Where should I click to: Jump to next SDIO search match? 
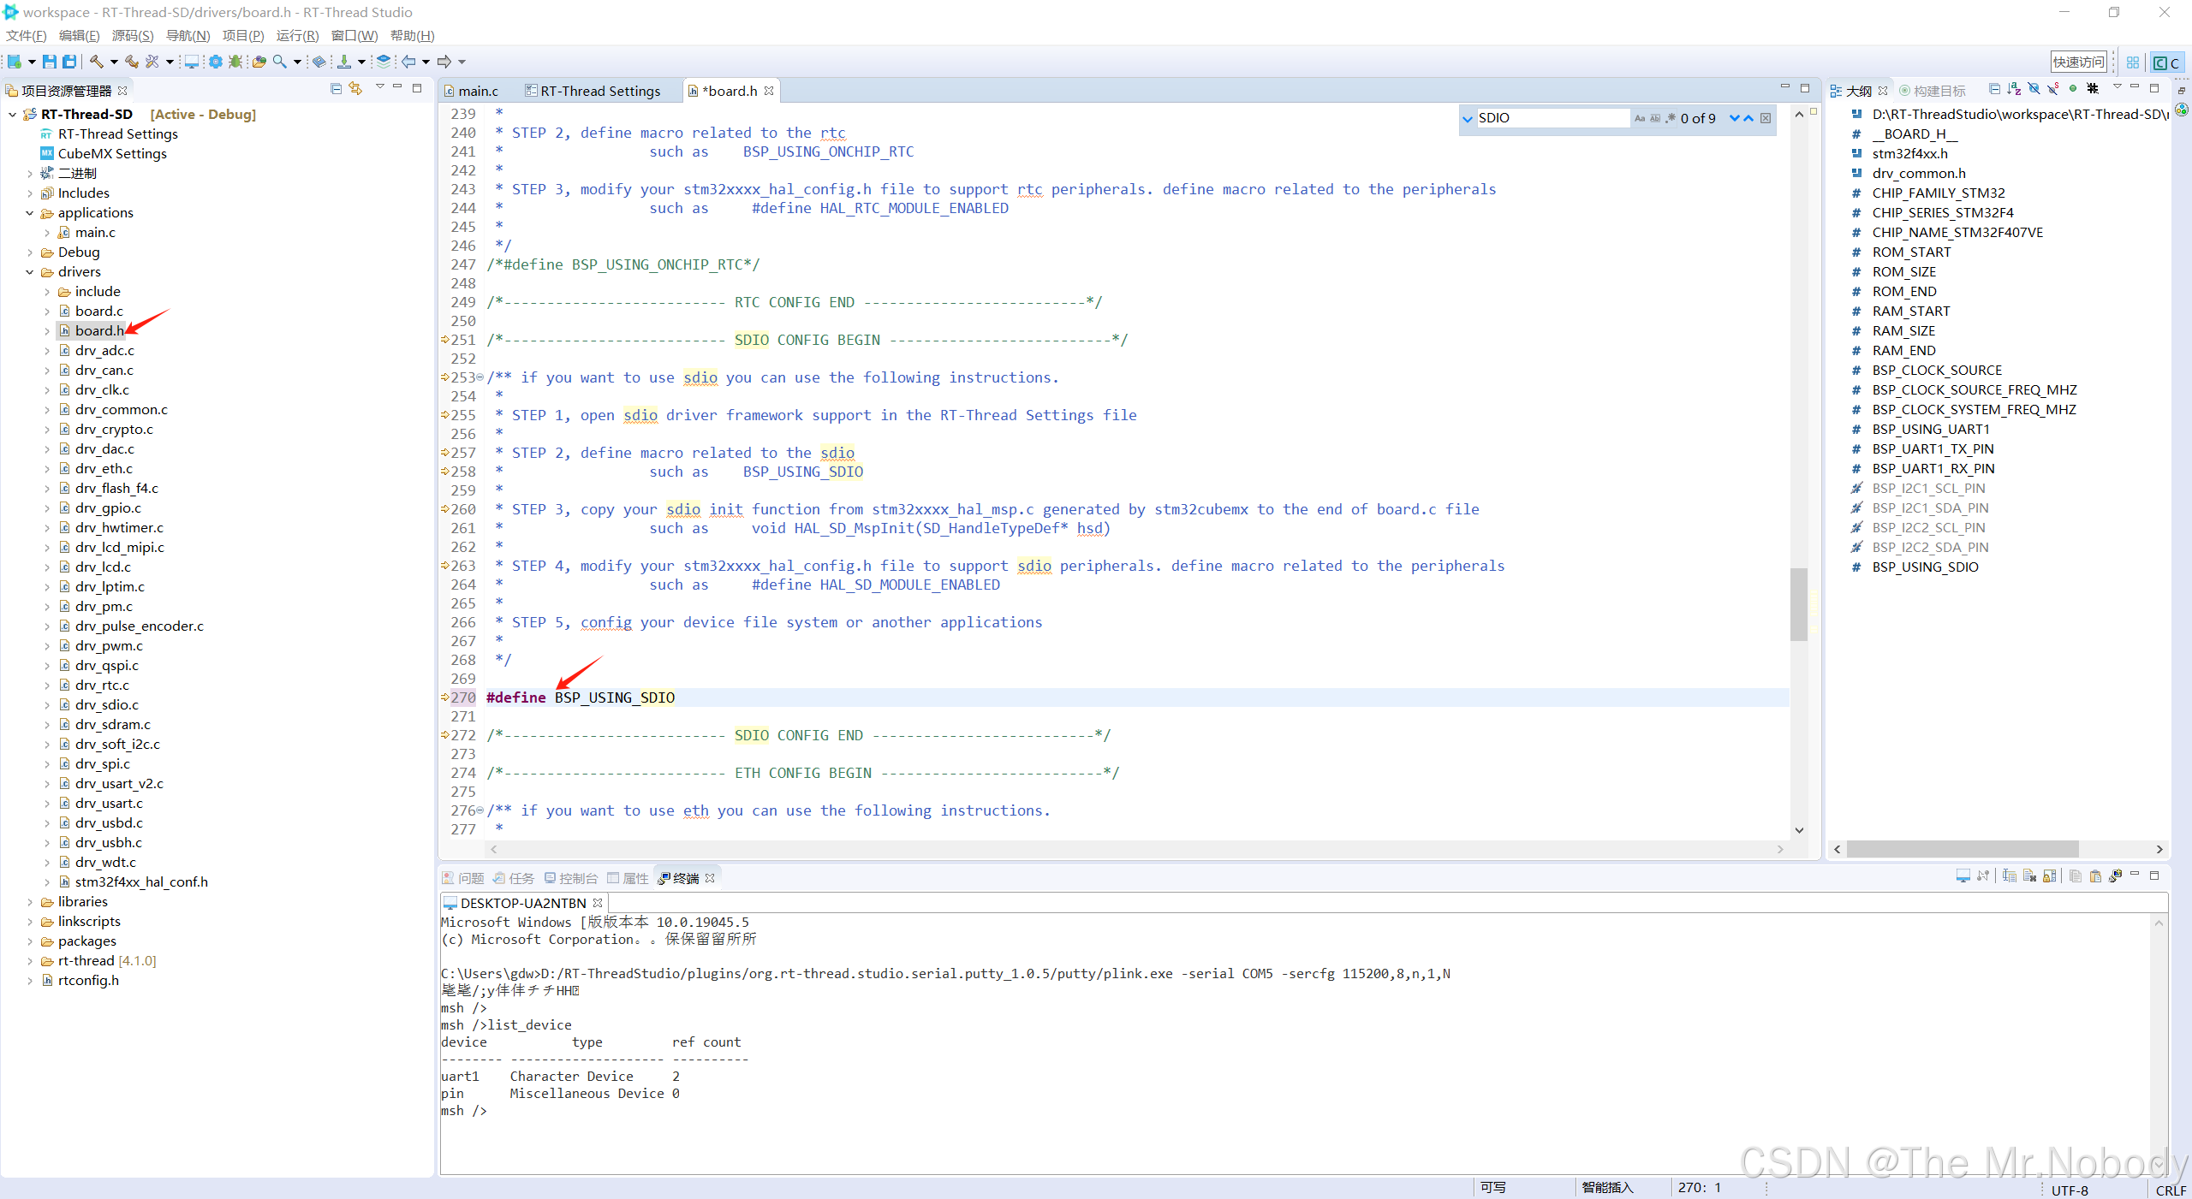pyautogui.click(x=1734, y=118)
